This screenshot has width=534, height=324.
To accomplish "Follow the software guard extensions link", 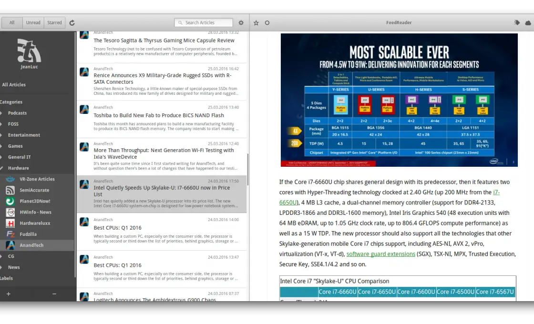I will (x=381, y=254).
